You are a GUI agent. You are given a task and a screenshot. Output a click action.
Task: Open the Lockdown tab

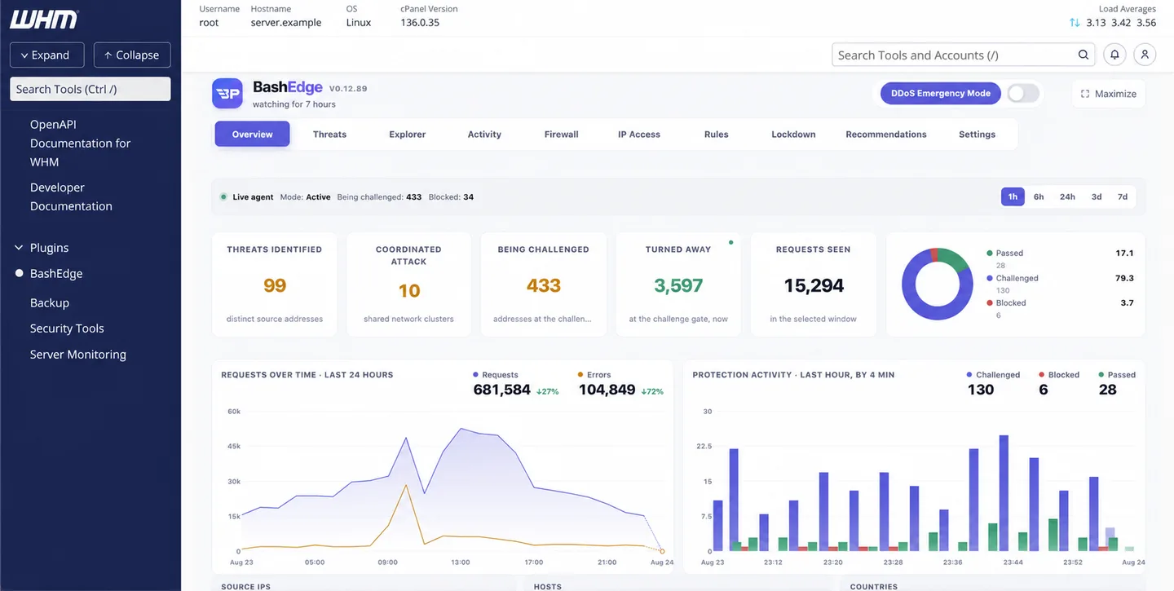793,135
